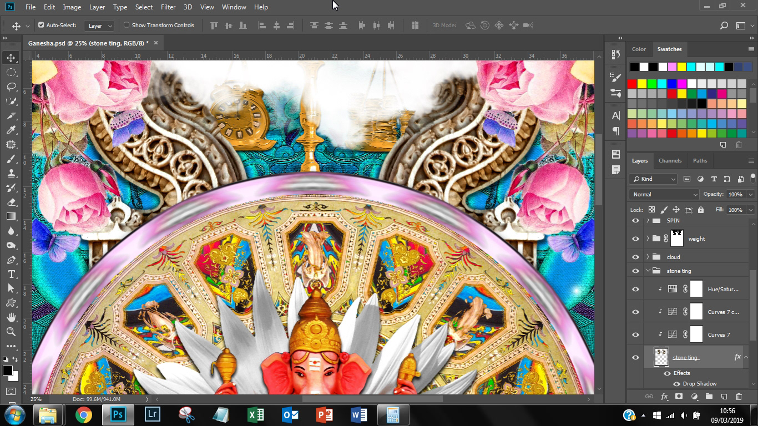This screenshot has height=426, width=758.
Task: Select the Move tool in the toolbox
Action: [x=11, y=58]
